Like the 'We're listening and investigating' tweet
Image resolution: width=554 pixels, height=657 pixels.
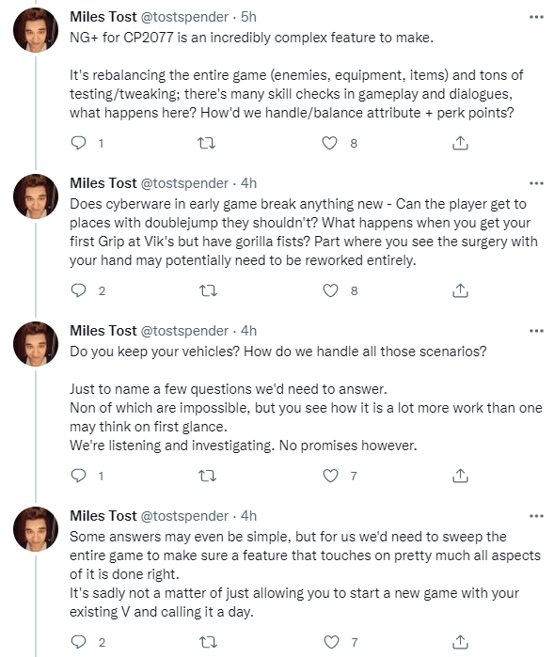coord(330,476)
